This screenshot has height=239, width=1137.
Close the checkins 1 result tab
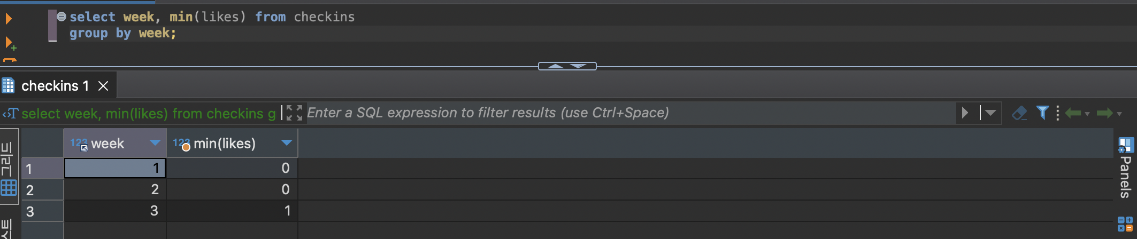click(x=103, y=86)
